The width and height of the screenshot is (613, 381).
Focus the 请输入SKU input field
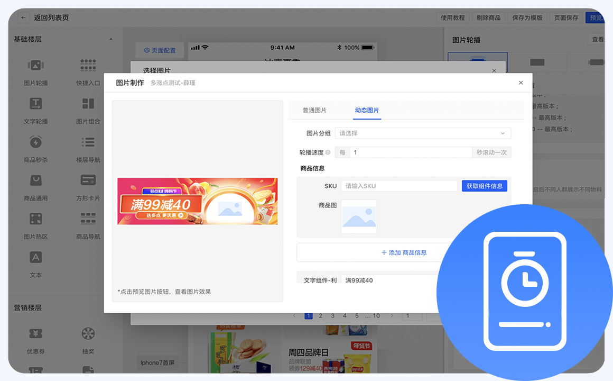coord(399,186)
